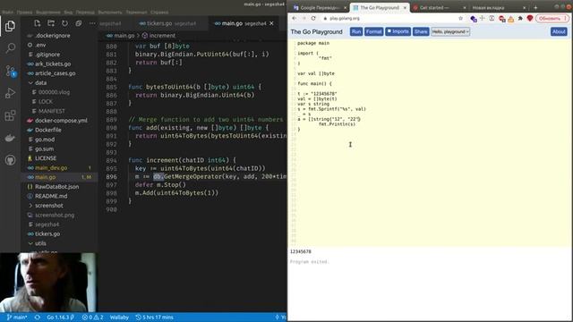Open README.md in the Explorer tree
Screen dimensions: 573x322
(51, 196)
